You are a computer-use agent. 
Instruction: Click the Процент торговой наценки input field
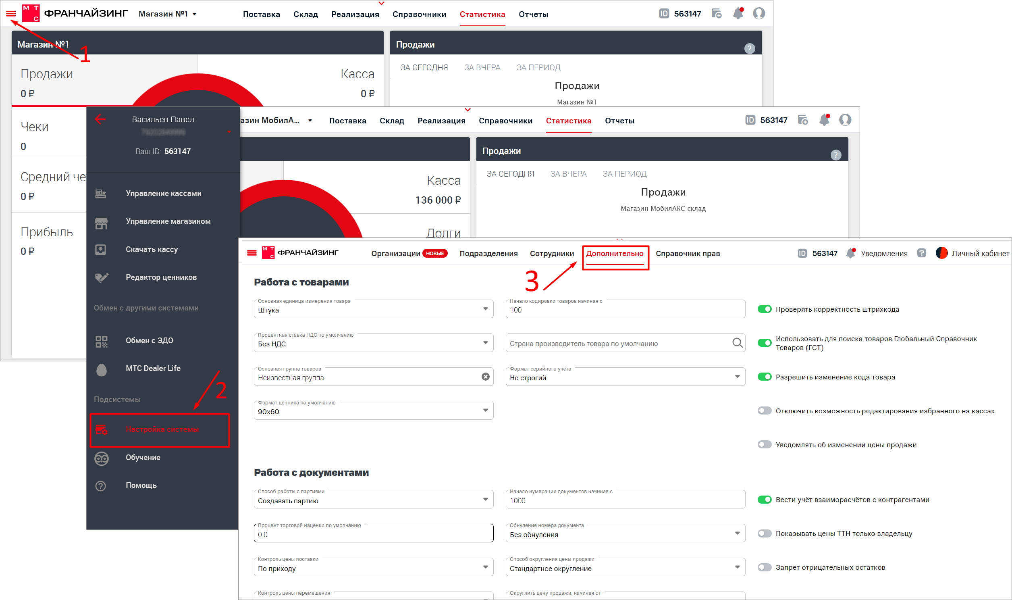[x=373, y=533]
